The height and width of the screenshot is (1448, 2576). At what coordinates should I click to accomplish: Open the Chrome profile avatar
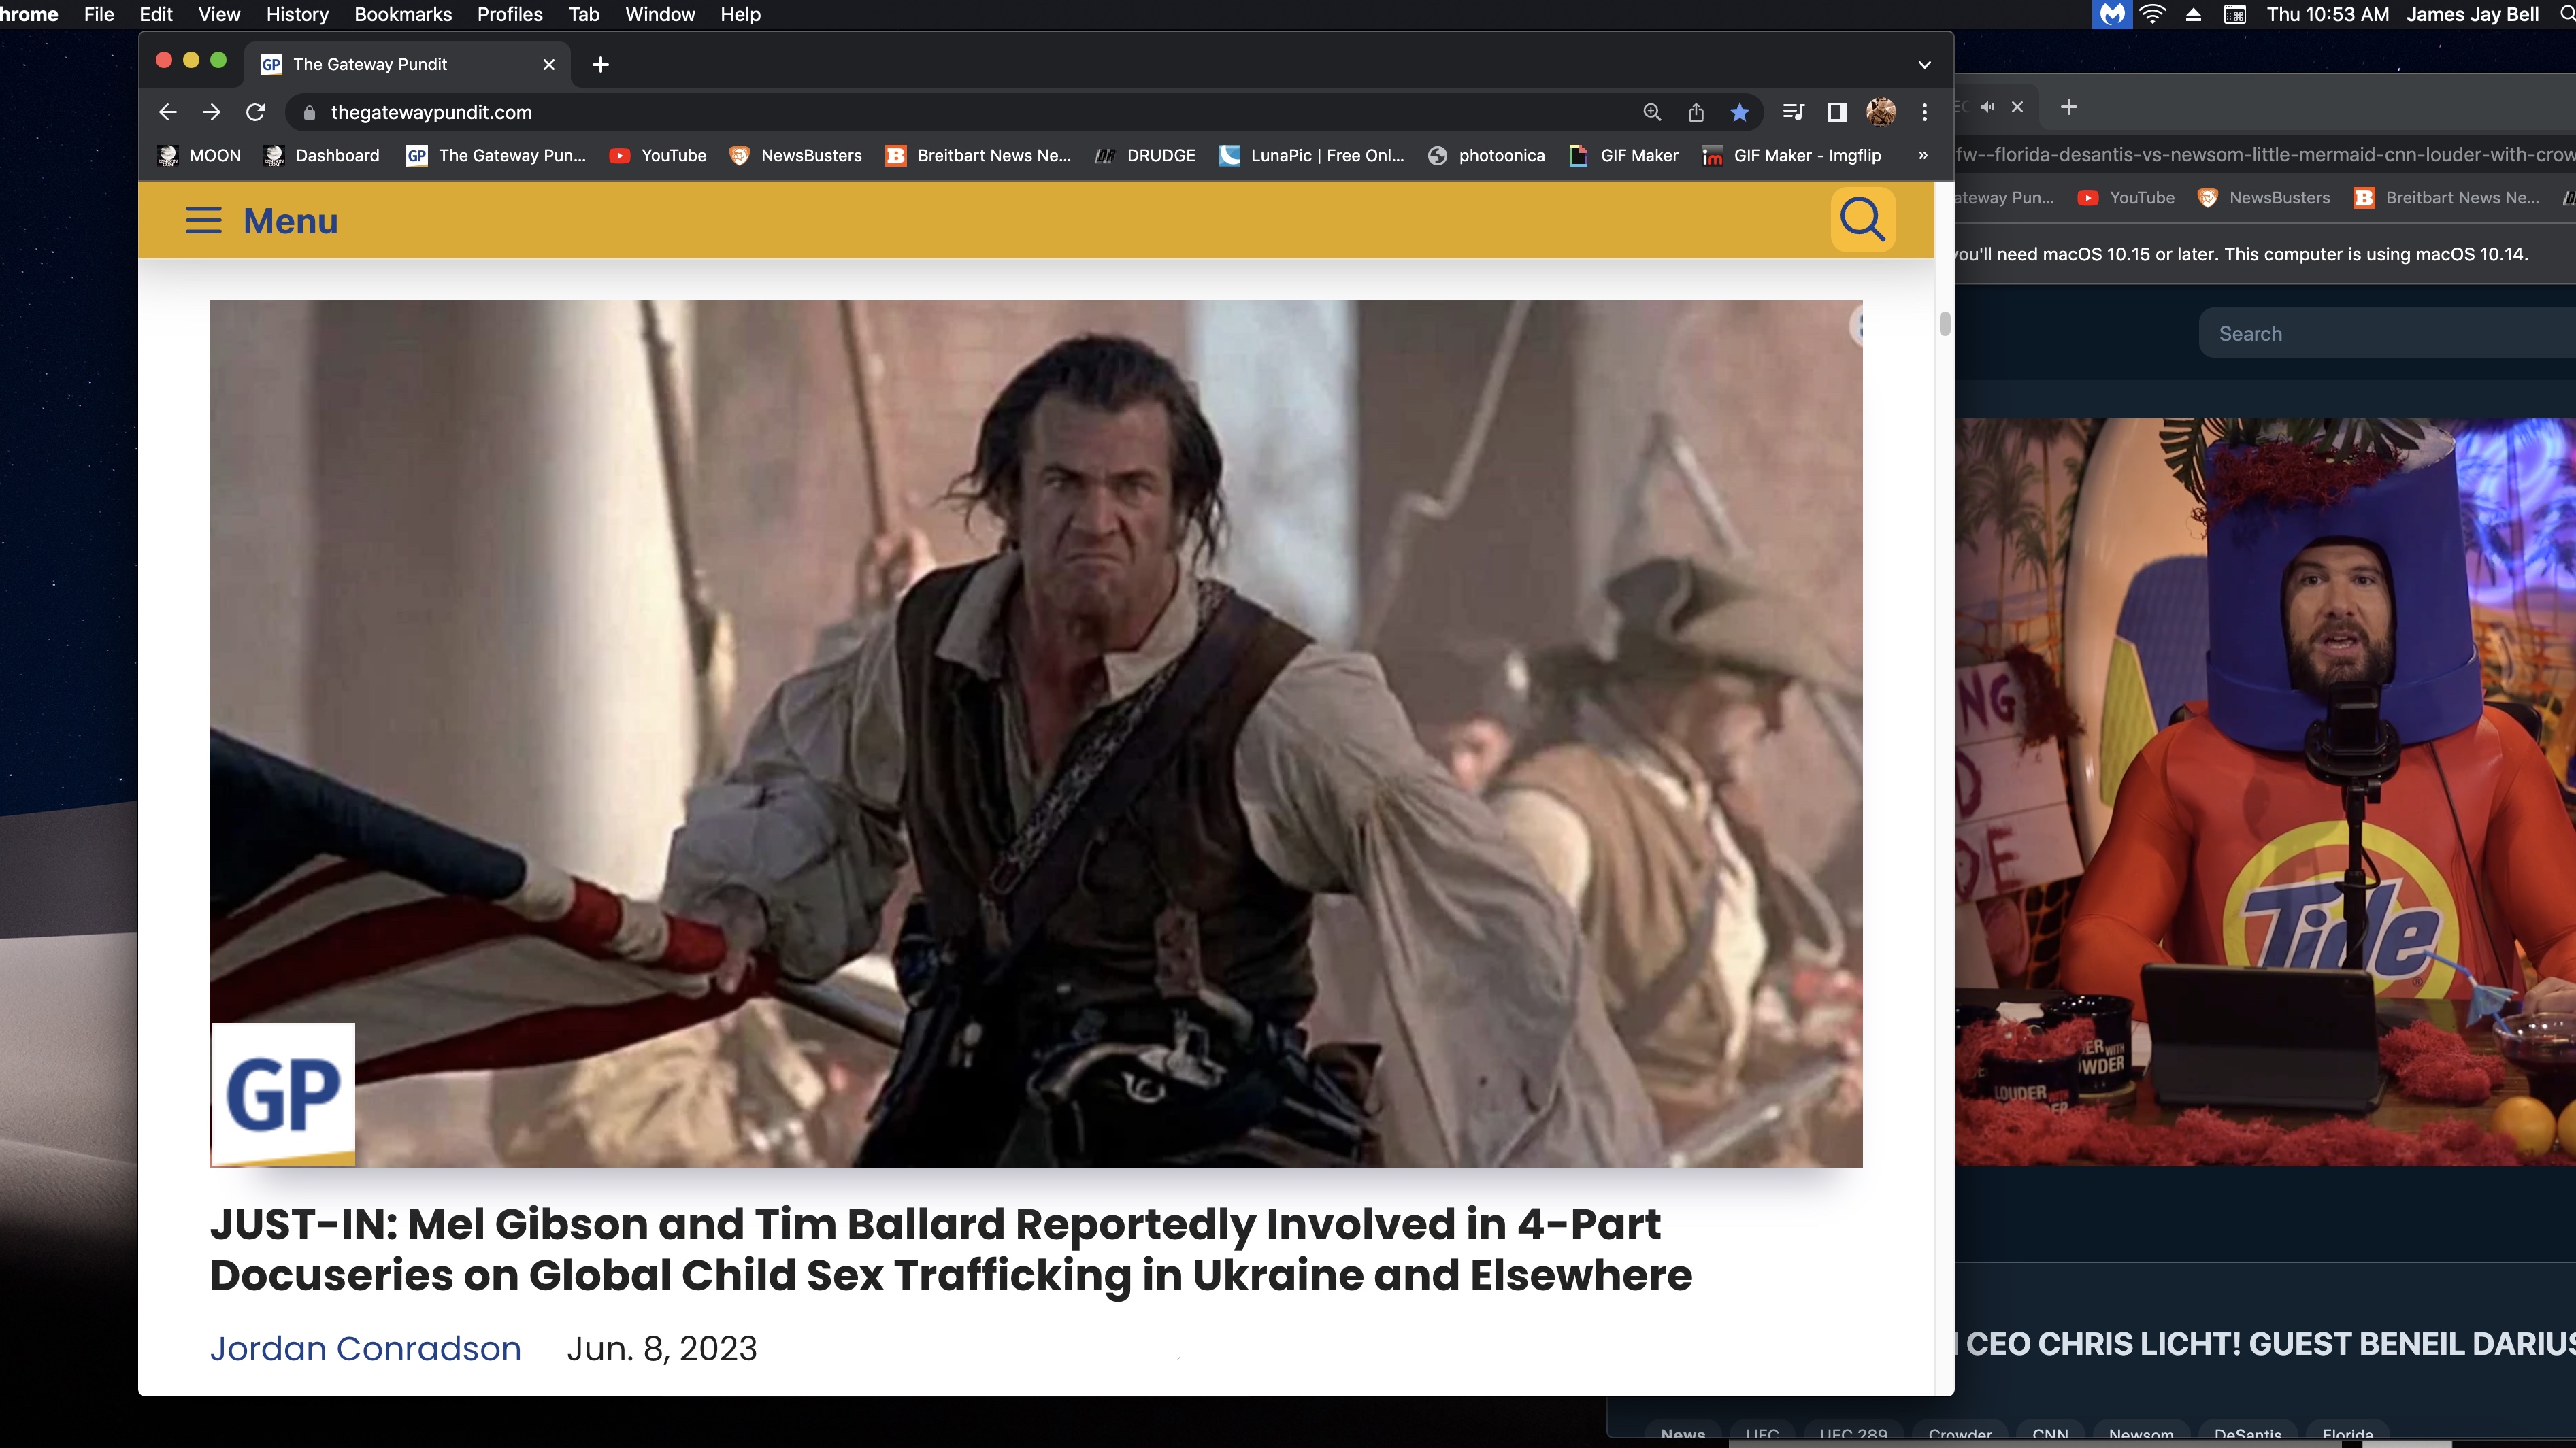click(1881, 112)
